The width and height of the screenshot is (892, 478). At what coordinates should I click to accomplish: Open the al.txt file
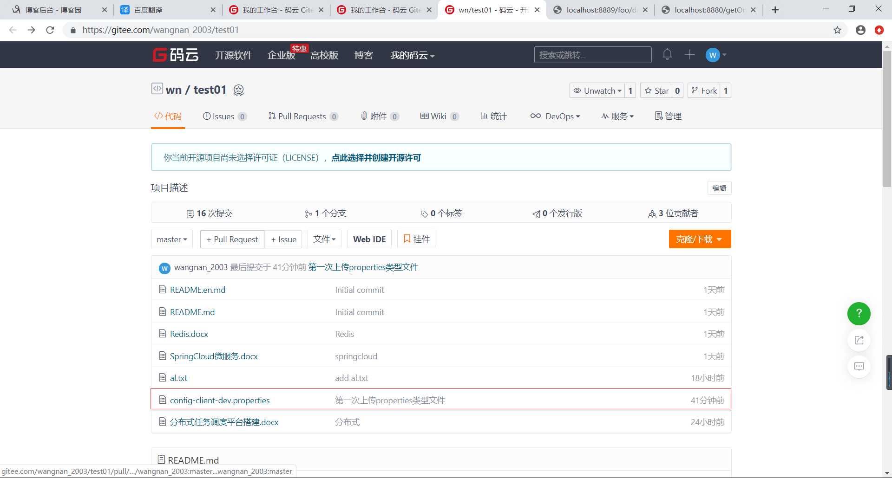[x=178, y=378]
